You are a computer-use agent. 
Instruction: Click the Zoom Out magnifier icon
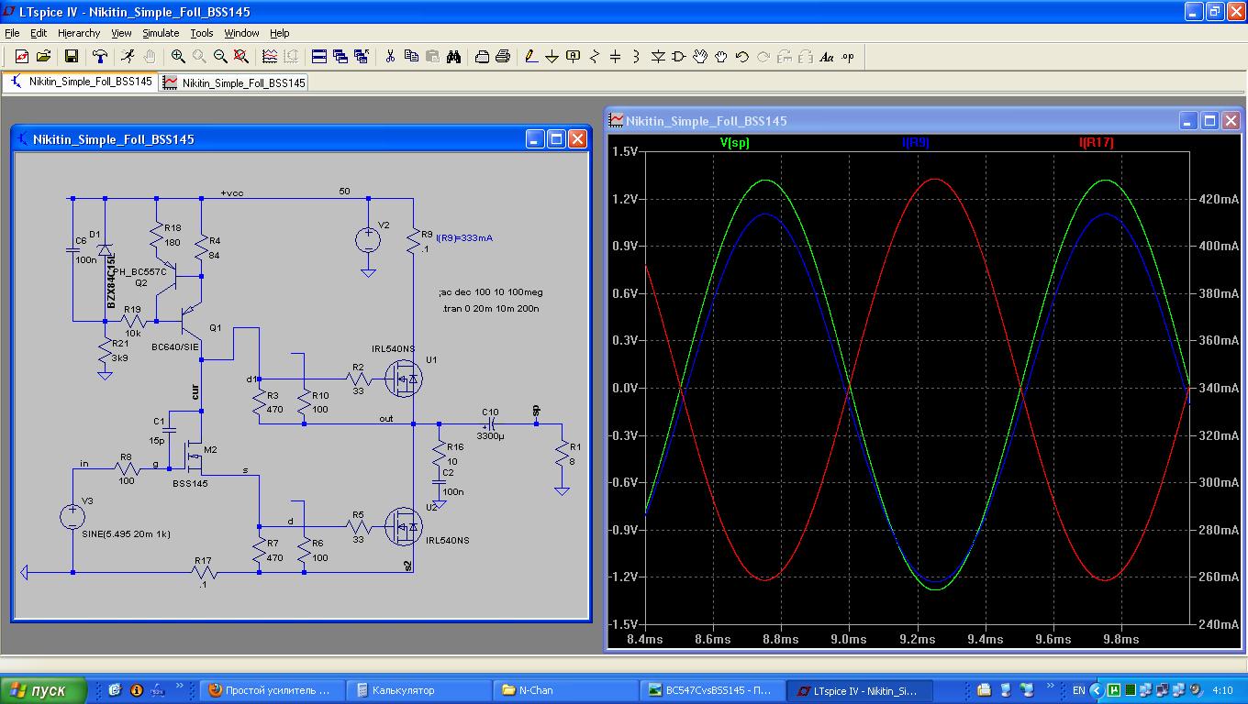click(220, 57)
